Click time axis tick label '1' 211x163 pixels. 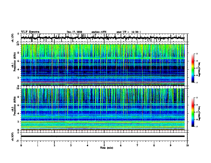[x=38, y=145]
